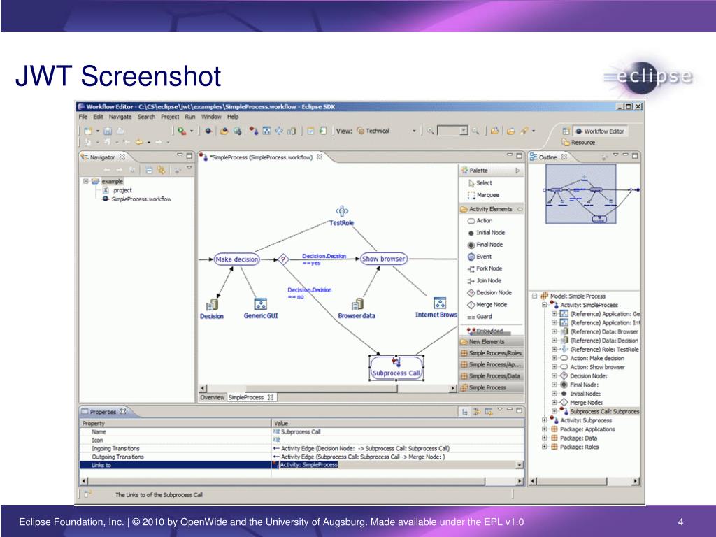Collapse Model: Simple Process in Outline
This screenshot has width=716, height=537.
click(x=535, y=296)
